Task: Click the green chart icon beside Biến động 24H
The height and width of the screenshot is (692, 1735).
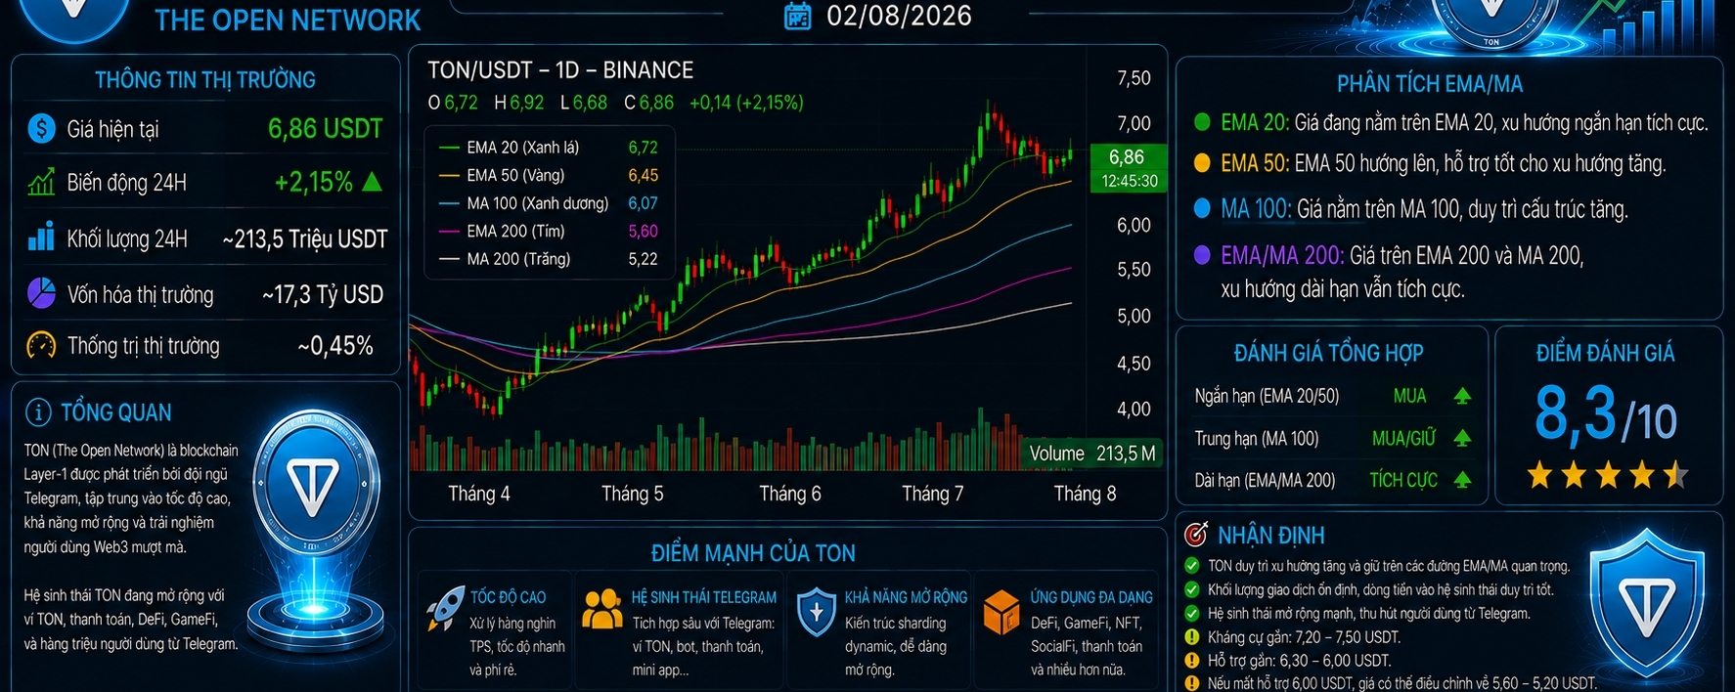Action: click(41, 182)
